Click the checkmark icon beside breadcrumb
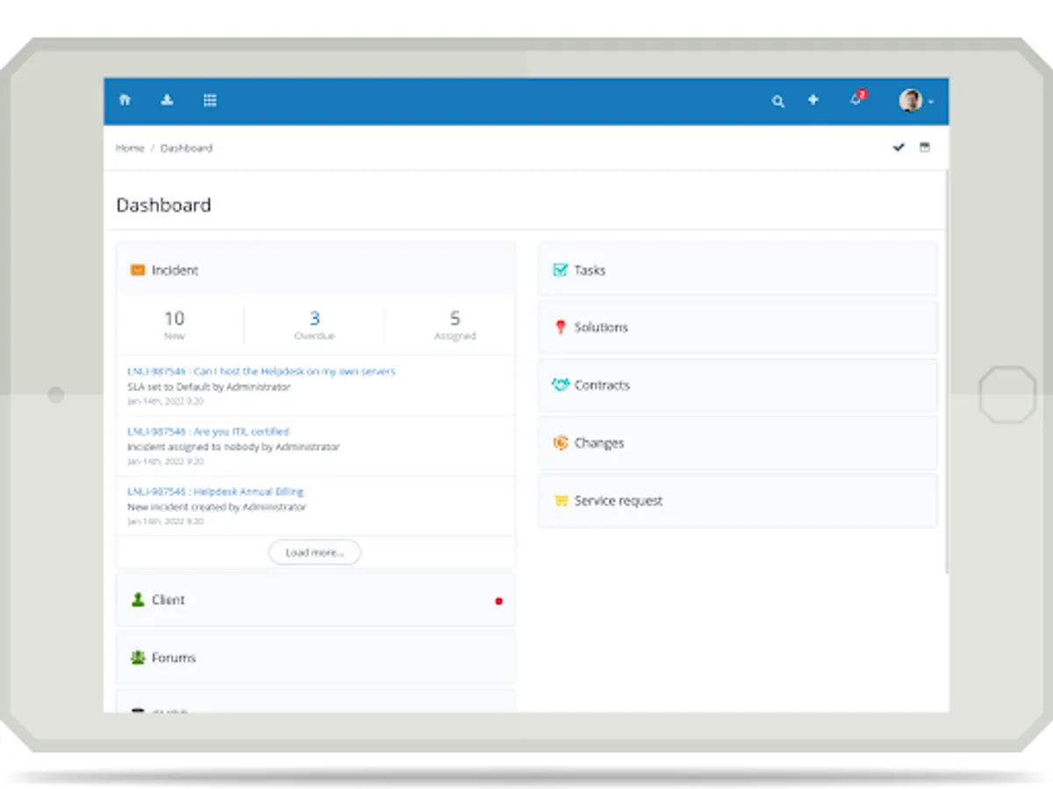The width and height of the screenshot is (1053, 789). pyautogui.click(x=899, y=147)
